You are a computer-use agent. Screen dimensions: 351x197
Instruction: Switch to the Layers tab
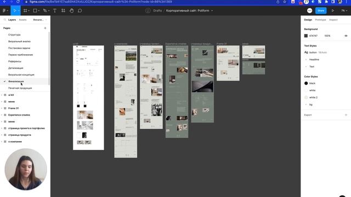(x=12, y=20)
